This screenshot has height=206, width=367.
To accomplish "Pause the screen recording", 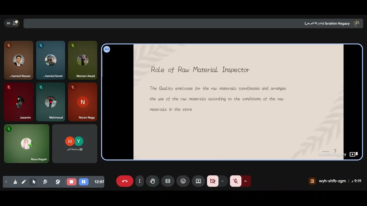I will [x=84, y=182].
